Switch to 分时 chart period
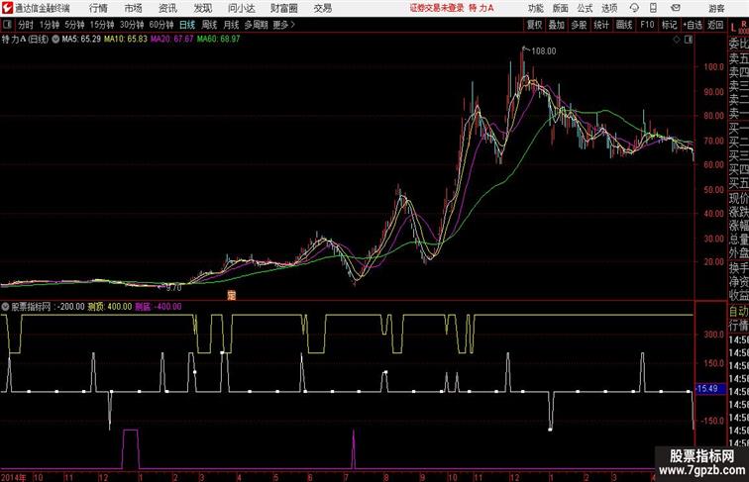This screenshot has width=749, height=482. click(x=26, y=25)
